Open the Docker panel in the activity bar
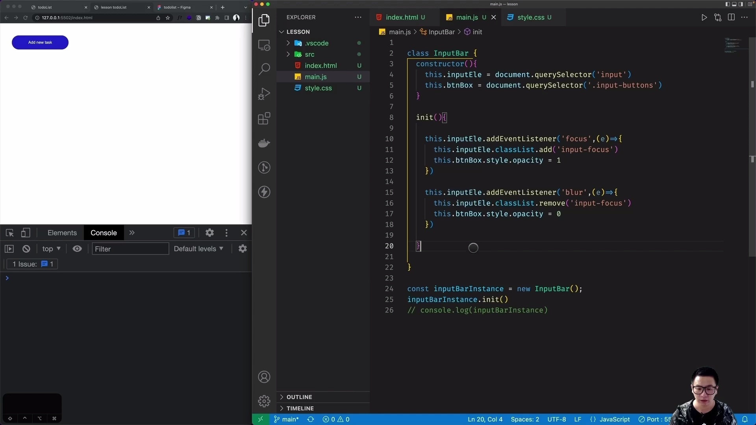The image size is (756, 425). coord(264,143)
